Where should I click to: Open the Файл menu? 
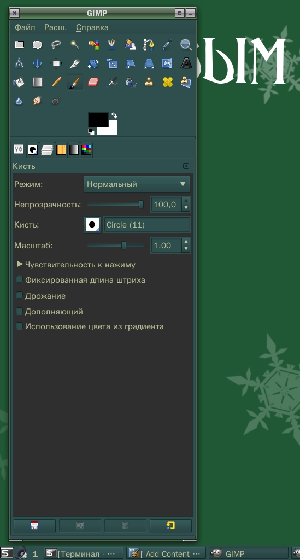[25, 27]
